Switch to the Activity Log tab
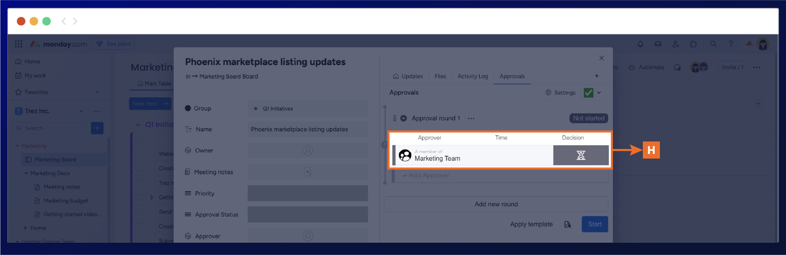The height and width of the screenshot is (255, 786). pyautogui.click(x=473, y=76)
